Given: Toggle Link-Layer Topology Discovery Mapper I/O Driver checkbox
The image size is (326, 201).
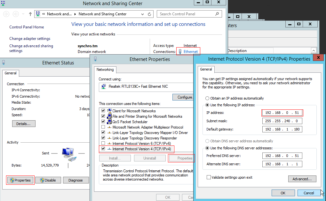Looking at the screenshot, I should coord(103,132).
